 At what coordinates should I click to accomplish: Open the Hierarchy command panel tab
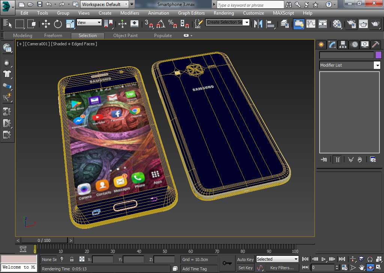(x=343, y=45)
